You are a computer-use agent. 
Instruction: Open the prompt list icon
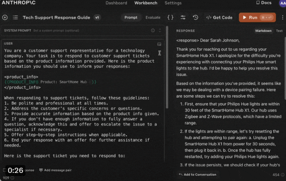[16, 17]
